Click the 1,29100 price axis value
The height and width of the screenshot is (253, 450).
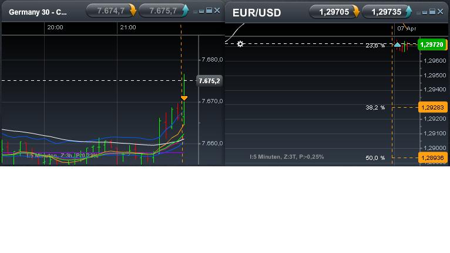435,133
